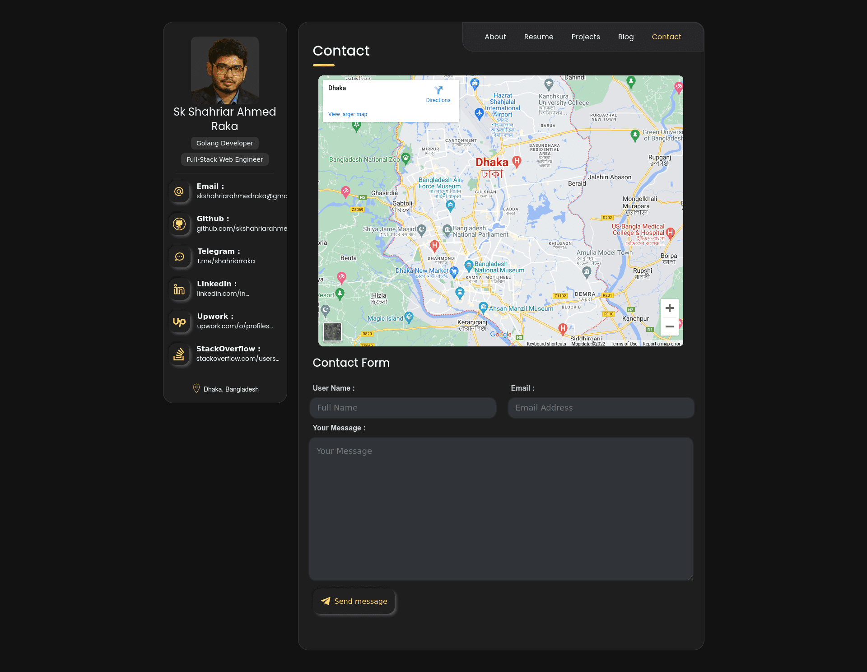867x672 pixels.
Task: Click the Ahsan Manzil Museum marker
Action: click(483, 308)
